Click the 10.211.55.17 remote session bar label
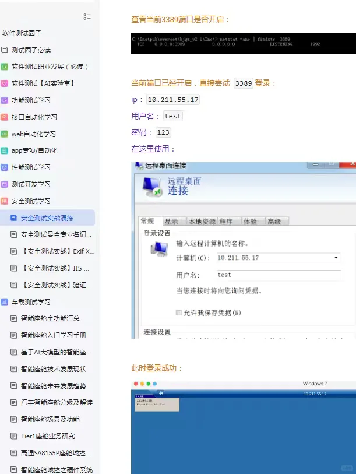This screenshot has height=474, width=356. 315,394
